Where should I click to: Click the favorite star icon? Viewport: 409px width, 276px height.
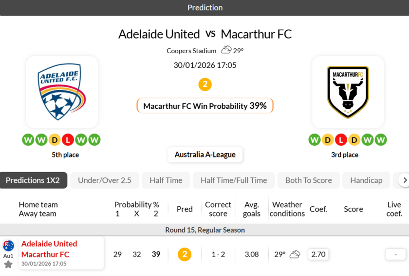pyautogui.click(x=8, y=264)
